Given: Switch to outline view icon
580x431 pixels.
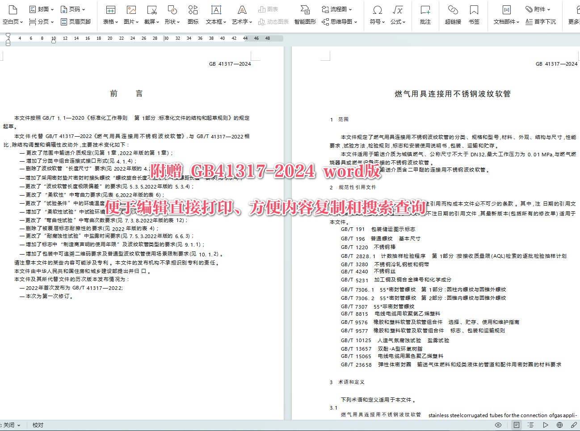Looking at the screenshot, I should (530, 425).
